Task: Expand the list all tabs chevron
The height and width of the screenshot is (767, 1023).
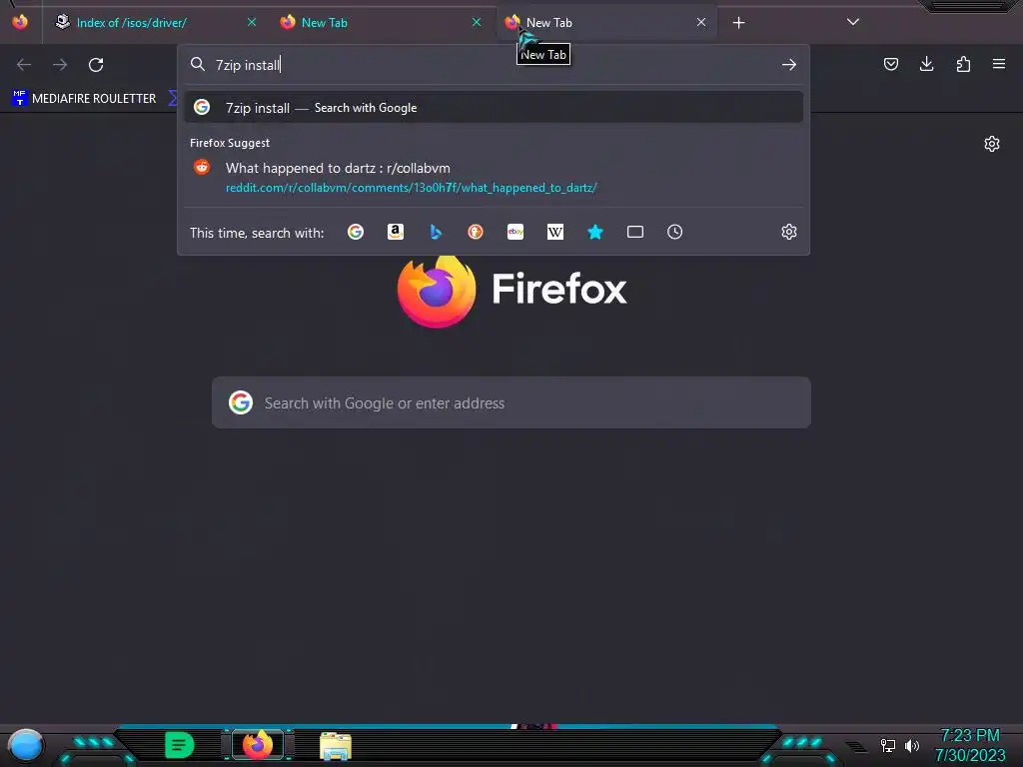Action: pos(853,22)
